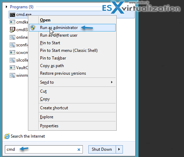This screenshot has width=184, height=157.
Task: Click the winrm program icon
Action: pos(12,75)
